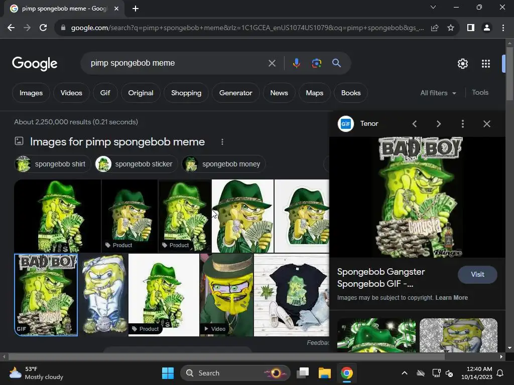Click the spongebob shirt suggestion chip
This screenshot has width=514, height=385.
(52, 164)
